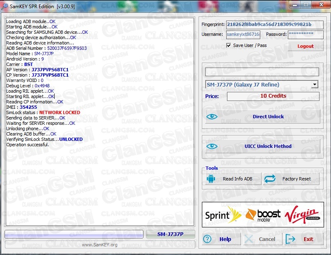The height and width of the screenshot is (255, 331).
Task: Click the Warranty VOID : 0 line
Action: point(25,80)
